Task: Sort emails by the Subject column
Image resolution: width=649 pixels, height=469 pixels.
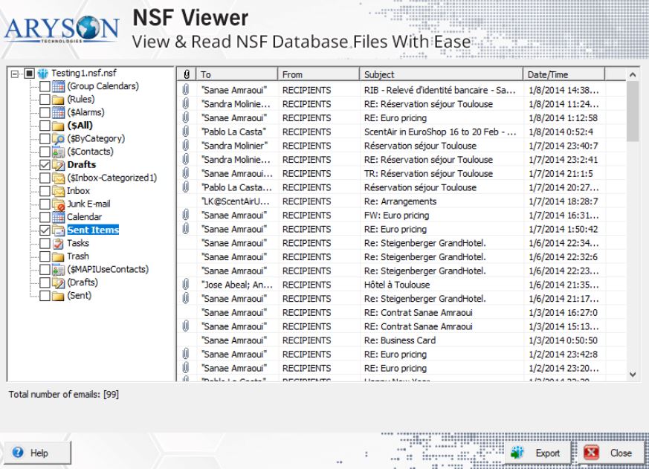Action: coord(442,74)
